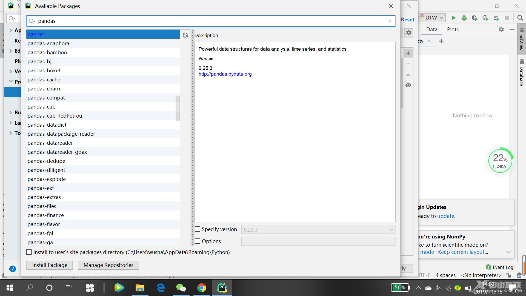Viewport: 526px width, 296px height.
Task: Click Reset in Settings window
Action: (407, 20)
